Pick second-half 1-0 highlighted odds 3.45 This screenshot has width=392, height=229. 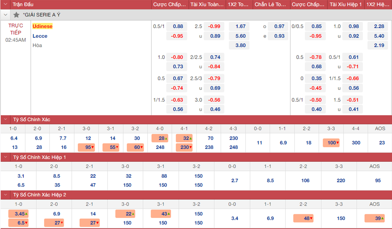coord(18,214)
